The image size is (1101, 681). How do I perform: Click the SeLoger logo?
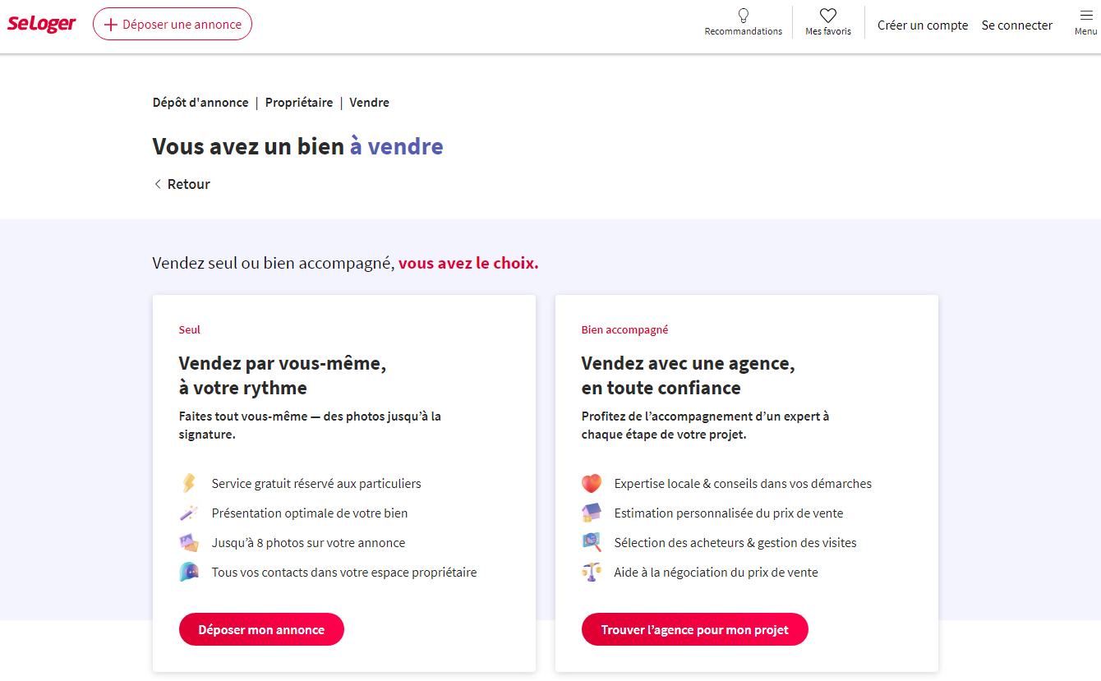click(x=41, y=23)
